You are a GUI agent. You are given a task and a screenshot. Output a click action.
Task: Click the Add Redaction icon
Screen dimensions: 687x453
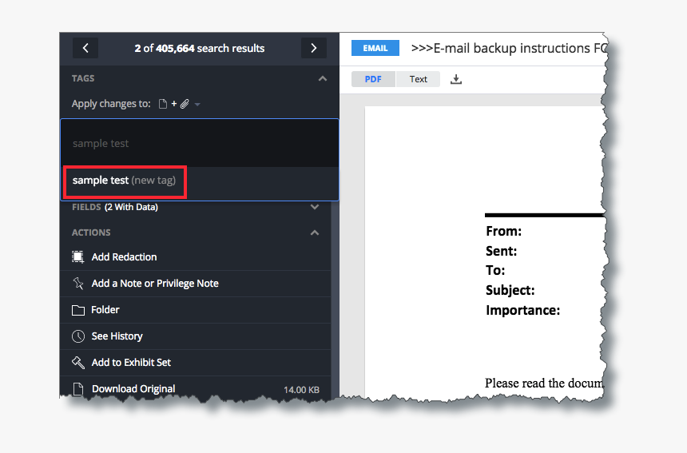(78, 257)
